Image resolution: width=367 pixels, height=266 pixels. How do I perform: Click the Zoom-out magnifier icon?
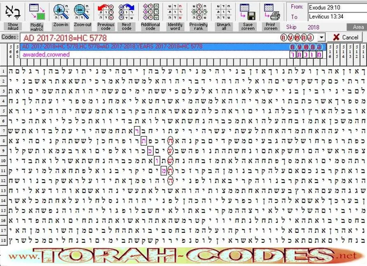point(82,12)
